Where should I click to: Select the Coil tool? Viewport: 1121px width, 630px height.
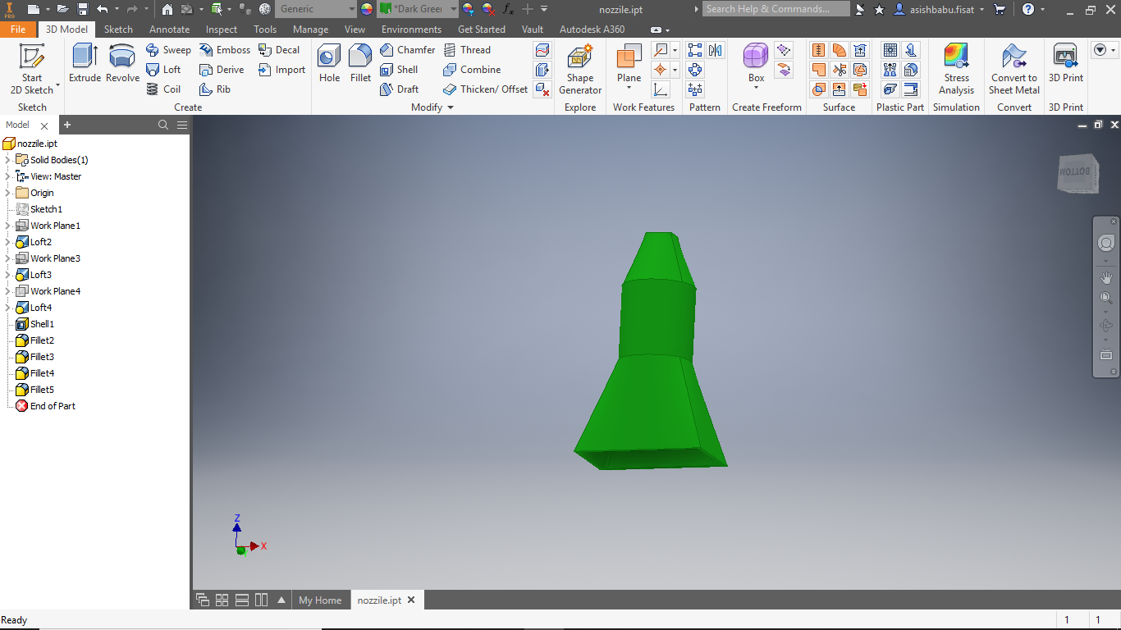pyautogui.click(x=163, y=89)
